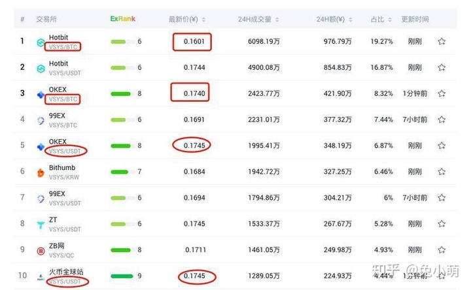Viewport: 471px width, 290px height.
Task: Sort by 最新价(¥) column arrows
Action: click(203, 20)
